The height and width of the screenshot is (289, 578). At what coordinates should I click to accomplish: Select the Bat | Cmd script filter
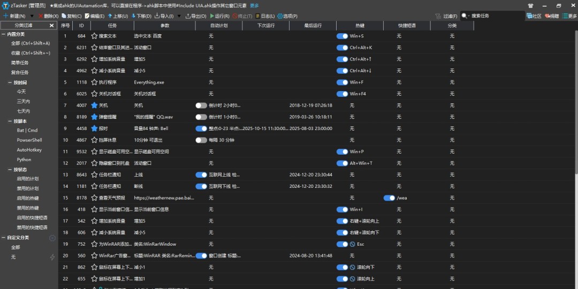click(x=27, y=131)
